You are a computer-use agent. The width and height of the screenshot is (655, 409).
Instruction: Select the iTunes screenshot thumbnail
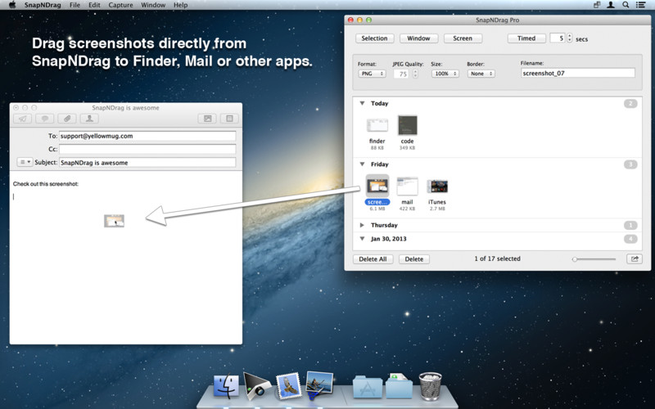[x=437, y=187]
